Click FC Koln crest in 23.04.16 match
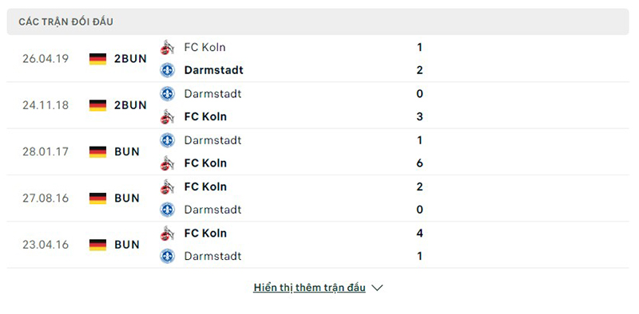The image size is (639, 314). click(167, 233)
